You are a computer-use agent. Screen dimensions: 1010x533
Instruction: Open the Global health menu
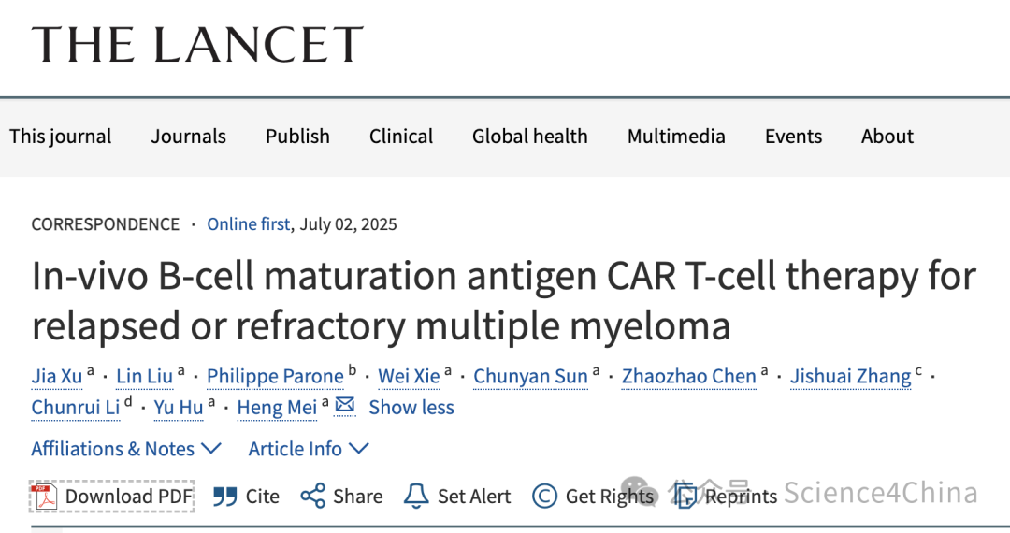(529, 137)
